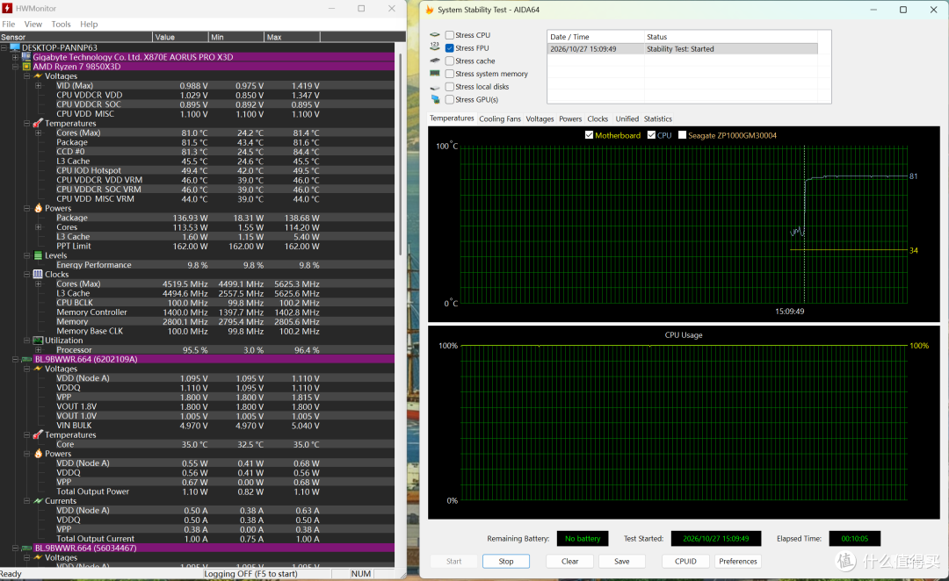The height and width of the screenshot is (581, 949).
Task: Click the Utilization graph icon
Action: (x=38, y=341)
